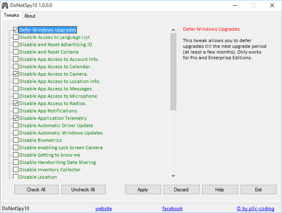Click the tweak list scrollbar thumb
Screen dimensions: 282x213
(x=173, y=72)
